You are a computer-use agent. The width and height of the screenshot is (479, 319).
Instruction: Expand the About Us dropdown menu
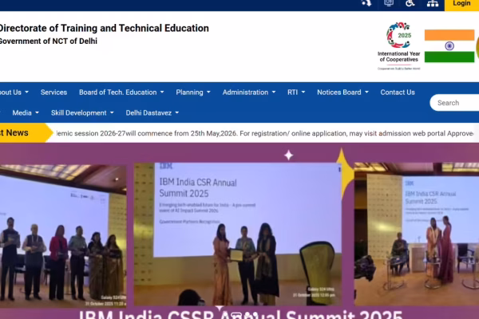pos(14,93)
